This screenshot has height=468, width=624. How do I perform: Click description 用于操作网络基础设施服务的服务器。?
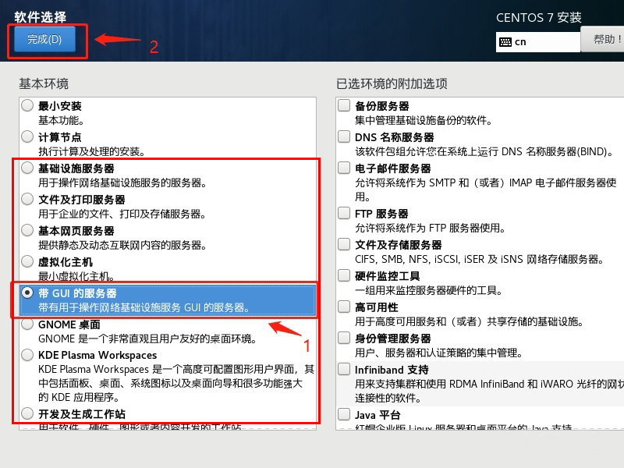point(122,183)
